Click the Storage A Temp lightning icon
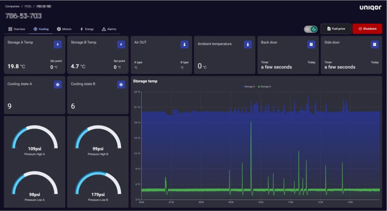387x211 pixels. click(x=57, y=45)
